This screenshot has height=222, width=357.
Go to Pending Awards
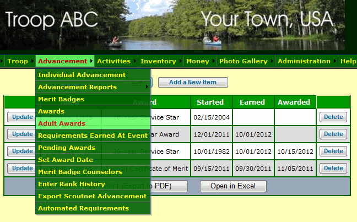(x=93, y=148)
